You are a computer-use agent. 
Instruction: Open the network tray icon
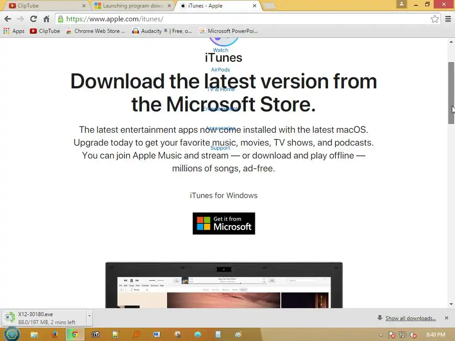(x=403, y=335)
